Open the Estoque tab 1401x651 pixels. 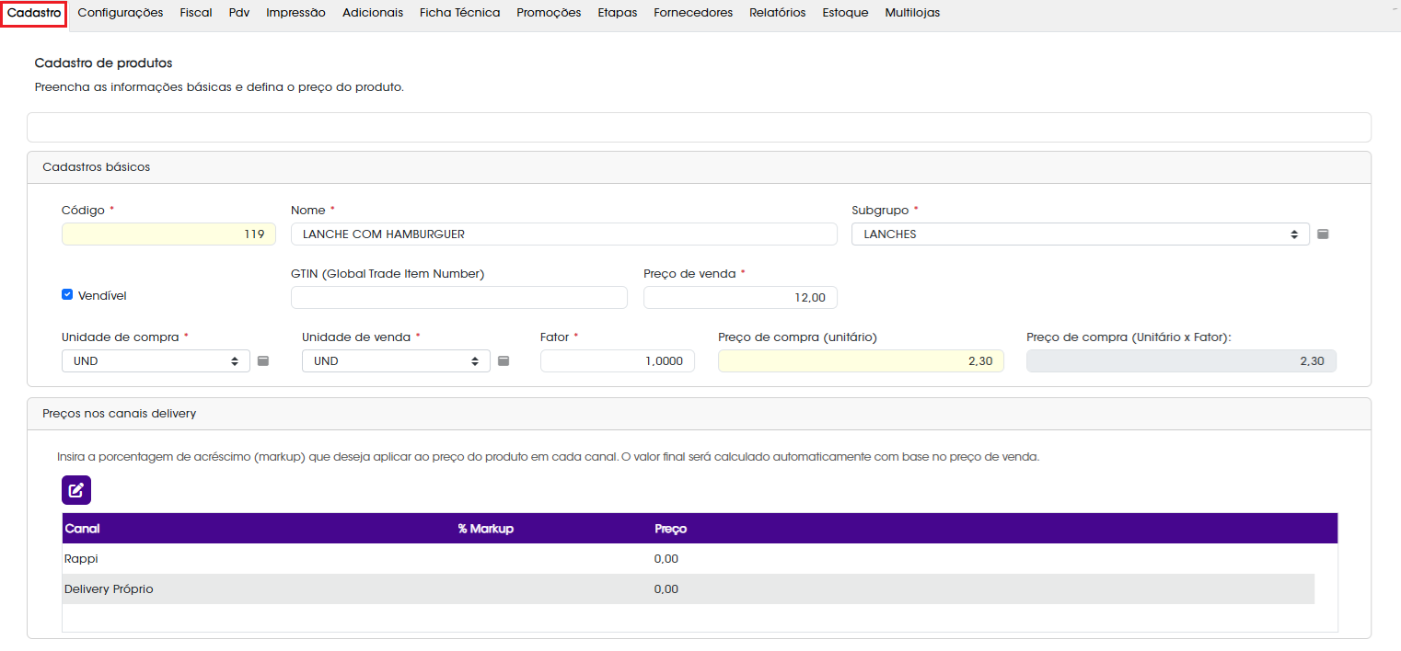click(845, 13)
